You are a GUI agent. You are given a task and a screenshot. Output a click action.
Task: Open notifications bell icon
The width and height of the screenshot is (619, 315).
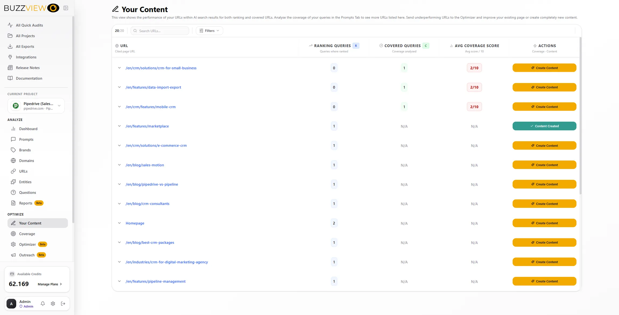coord(43,303)
